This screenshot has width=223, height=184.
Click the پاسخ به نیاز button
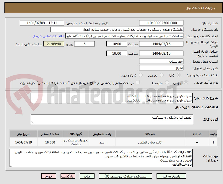[x=171, y=176]
